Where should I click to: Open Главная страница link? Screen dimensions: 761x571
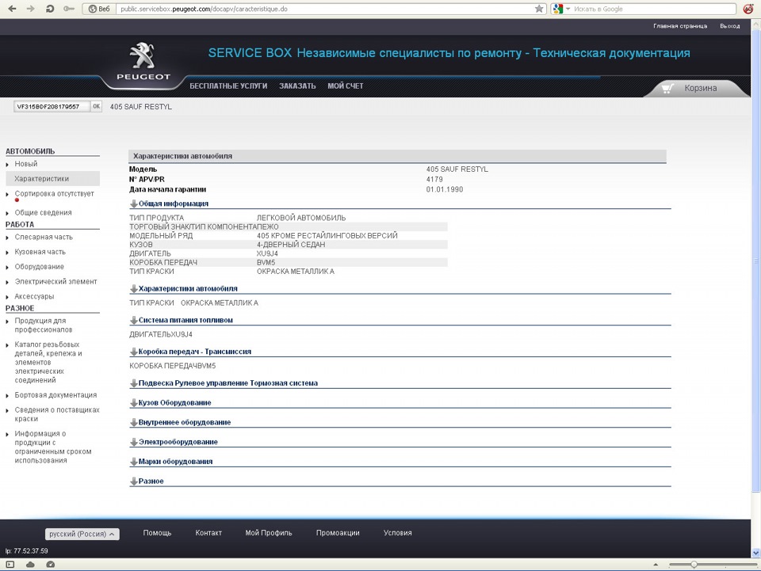[x=680, y=26]
